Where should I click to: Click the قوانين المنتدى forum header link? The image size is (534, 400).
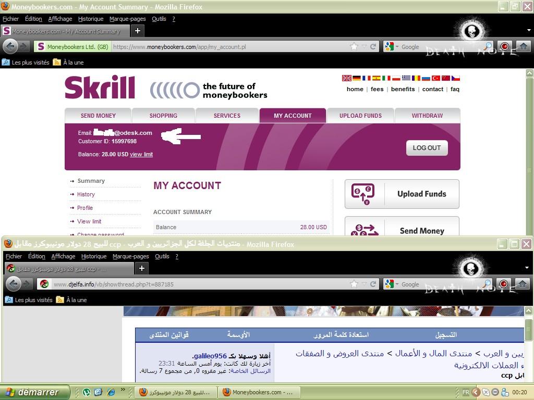point(169,335)
